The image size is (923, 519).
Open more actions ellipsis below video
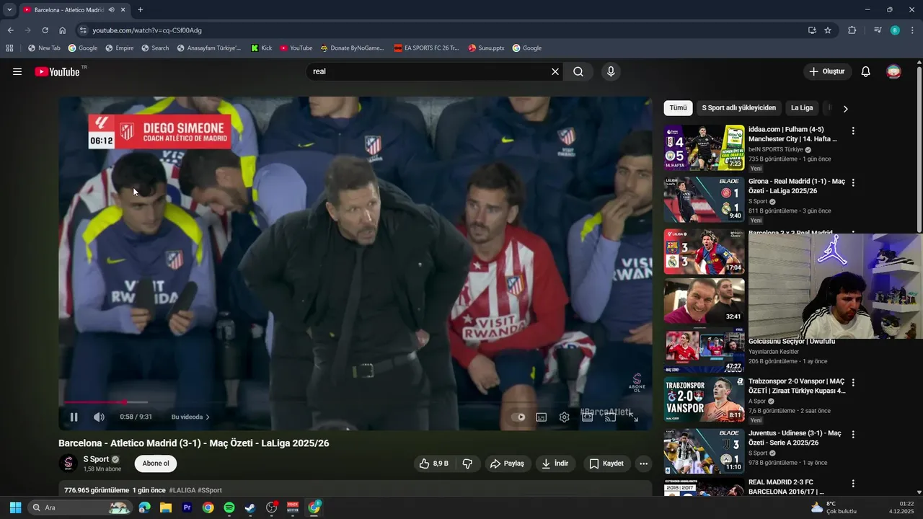coord(643,463)
